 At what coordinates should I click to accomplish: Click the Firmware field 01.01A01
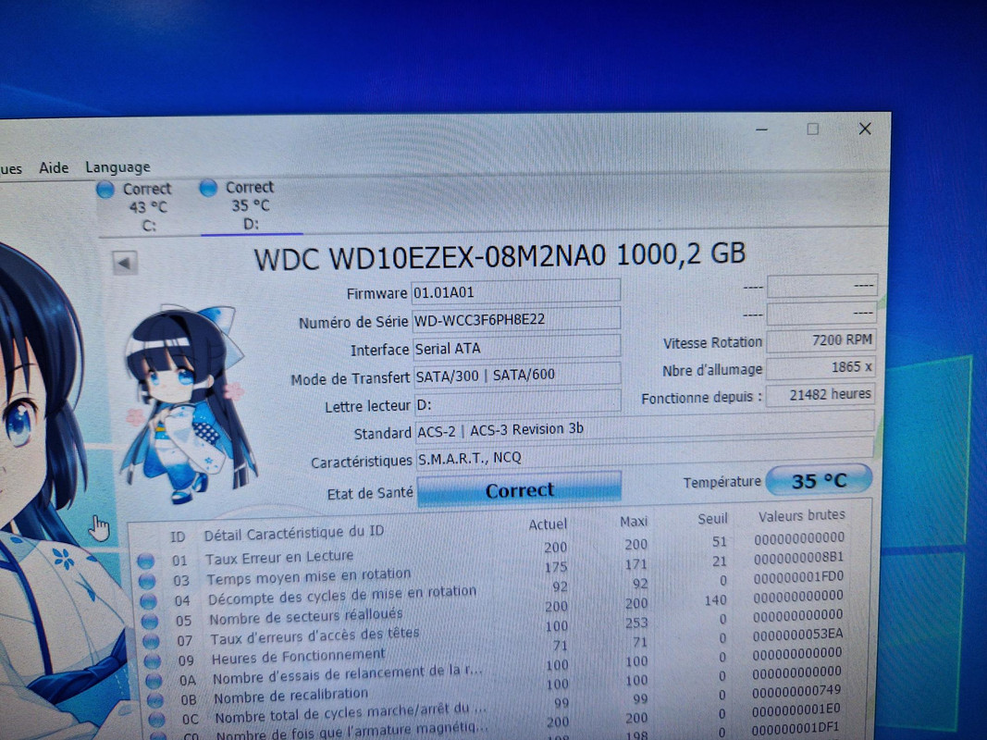515,292
